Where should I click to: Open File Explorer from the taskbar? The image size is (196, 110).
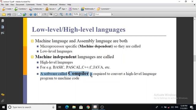tap(74, 107)
